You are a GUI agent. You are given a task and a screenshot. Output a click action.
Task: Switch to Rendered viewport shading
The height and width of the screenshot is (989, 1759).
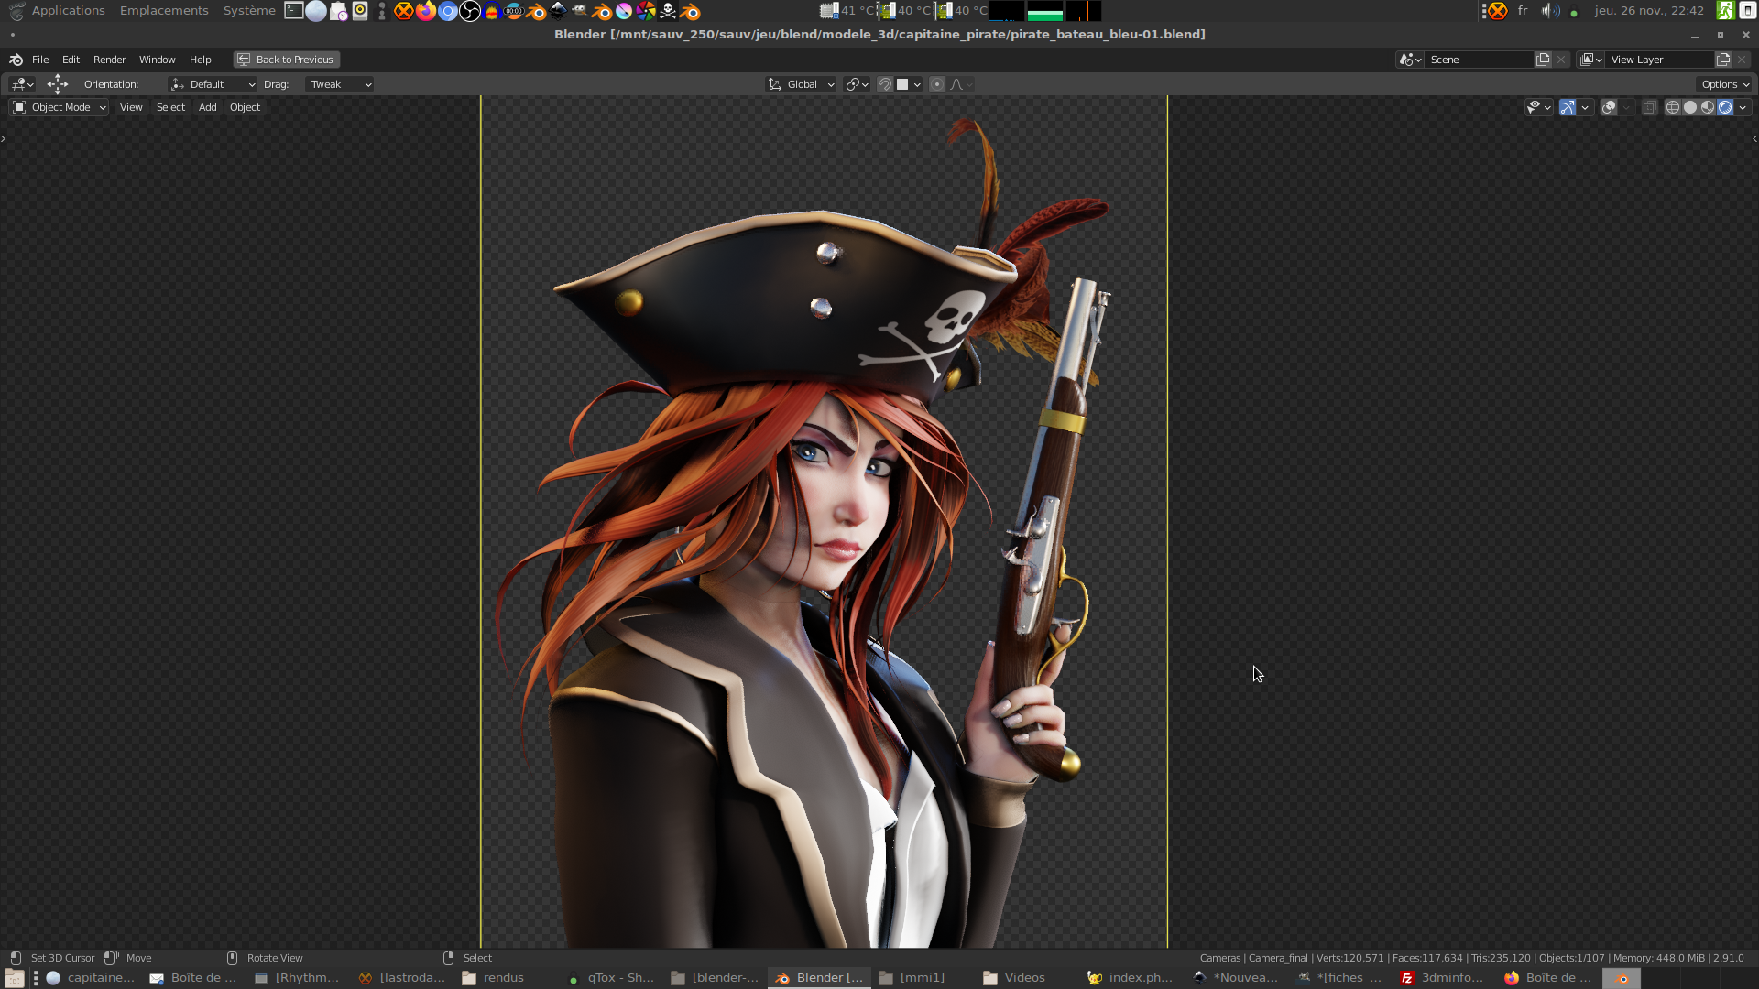coord(1725,107)
